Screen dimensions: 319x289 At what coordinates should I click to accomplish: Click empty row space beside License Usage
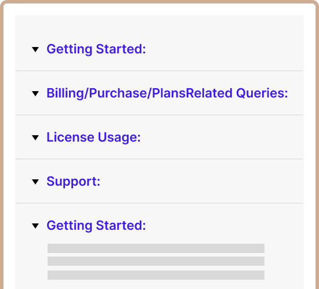[221, 138]
